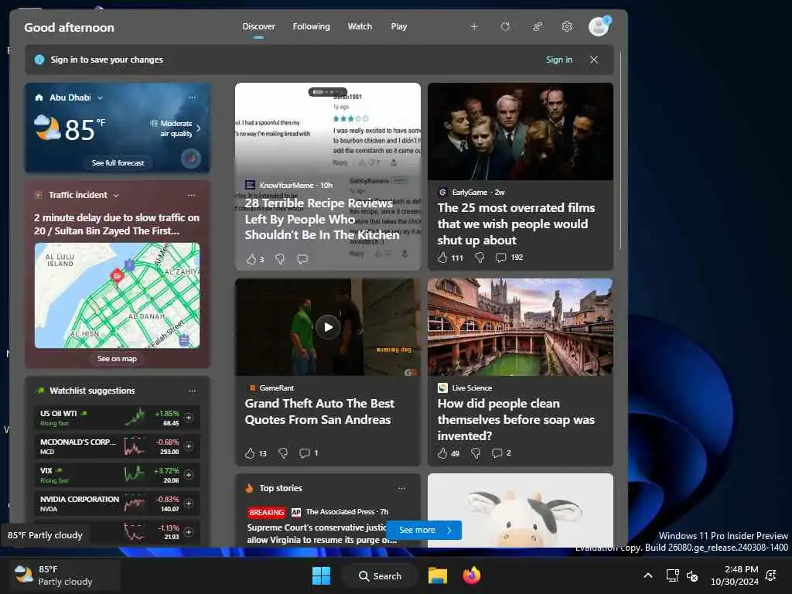Switch to the Watch tab
This screenshot has width=792, height=594.
tap(360, 26)
